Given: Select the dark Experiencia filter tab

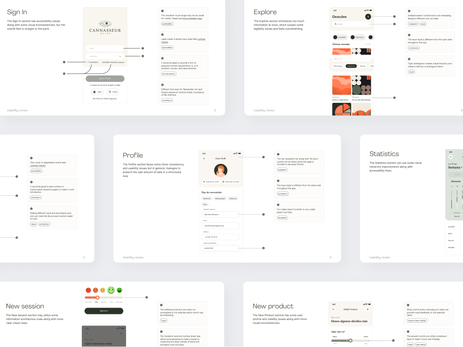Looking at the screenshot, I should pyautogui.click(x=351, y=66).
